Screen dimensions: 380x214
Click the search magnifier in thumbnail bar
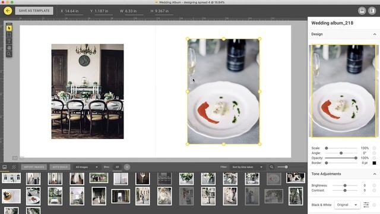(271, 167)
